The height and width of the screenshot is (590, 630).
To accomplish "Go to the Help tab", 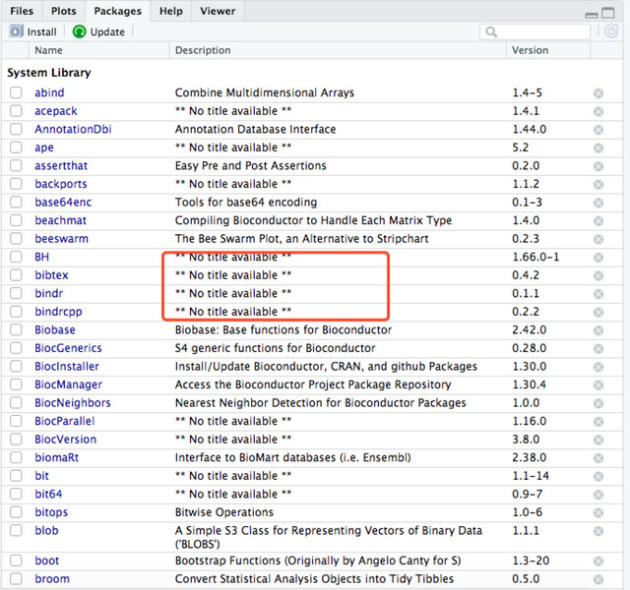I will click(x=170, y=11).
